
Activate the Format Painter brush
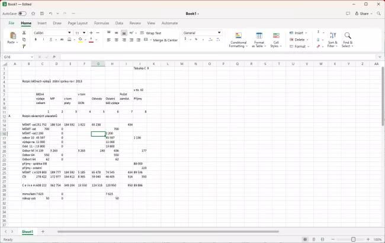(24, 46)
